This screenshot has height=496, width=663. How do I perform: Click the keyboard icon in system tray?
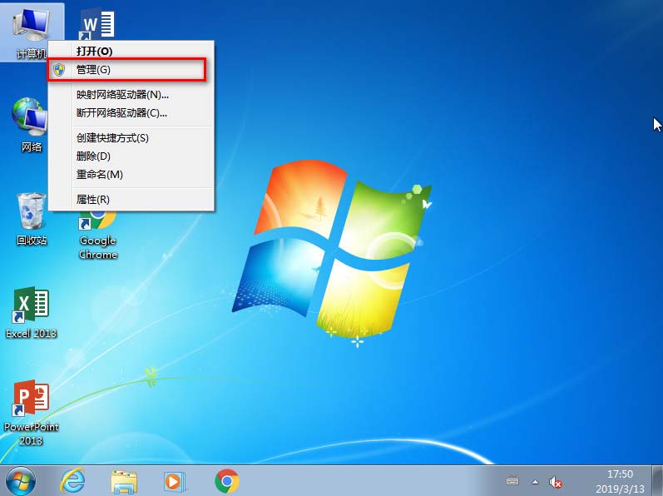point(512,481)
